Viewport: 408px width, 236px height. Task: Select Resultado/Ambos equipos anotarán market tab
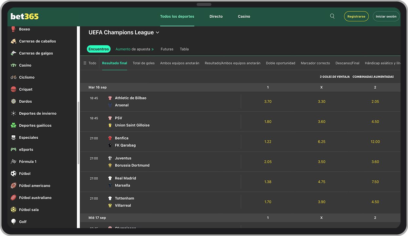(233, 63)
